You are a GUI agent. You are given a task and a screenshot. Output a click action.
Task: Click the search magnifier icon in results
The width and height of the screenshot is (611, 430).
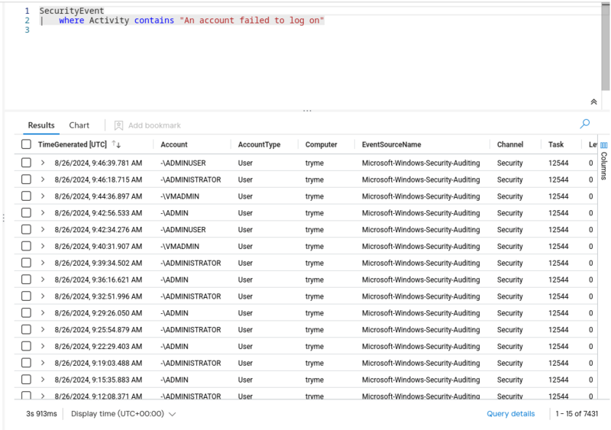tap(584, 124)
